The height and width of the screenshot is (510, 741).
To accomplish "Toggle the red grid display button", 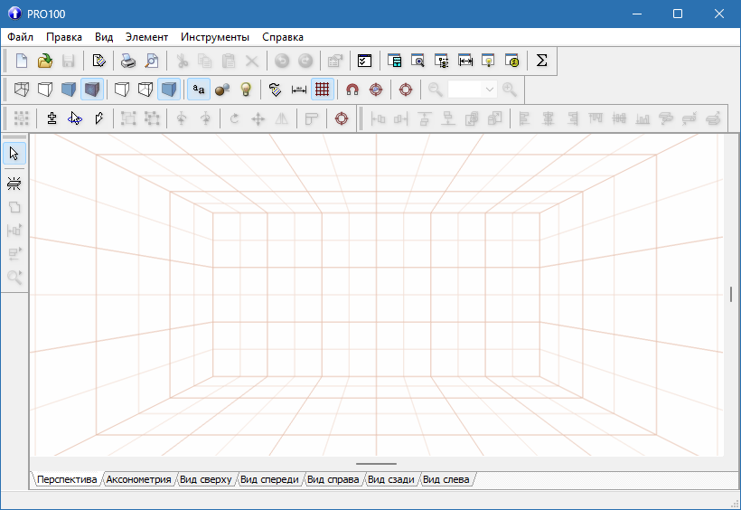I will 323,90.
